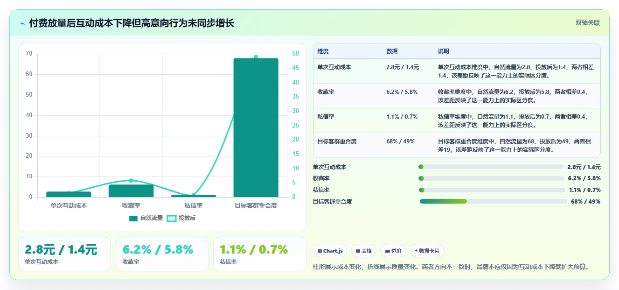Click the 目标客群重合度 progress bar
The image size is (619, 290).
tap(494, 201)
